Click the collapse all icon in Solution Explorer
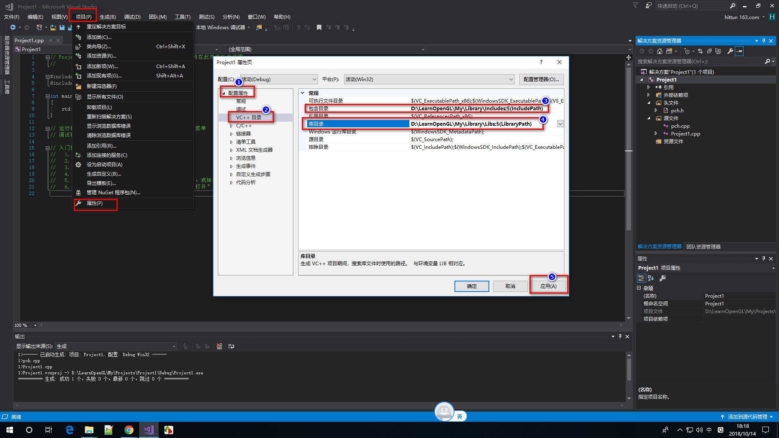Image resolution: width=779 pixels, height=438 pixels. click(709, 51)
